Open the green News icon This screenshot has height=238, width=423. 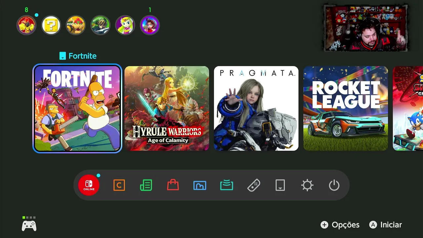tap(146, 185)
